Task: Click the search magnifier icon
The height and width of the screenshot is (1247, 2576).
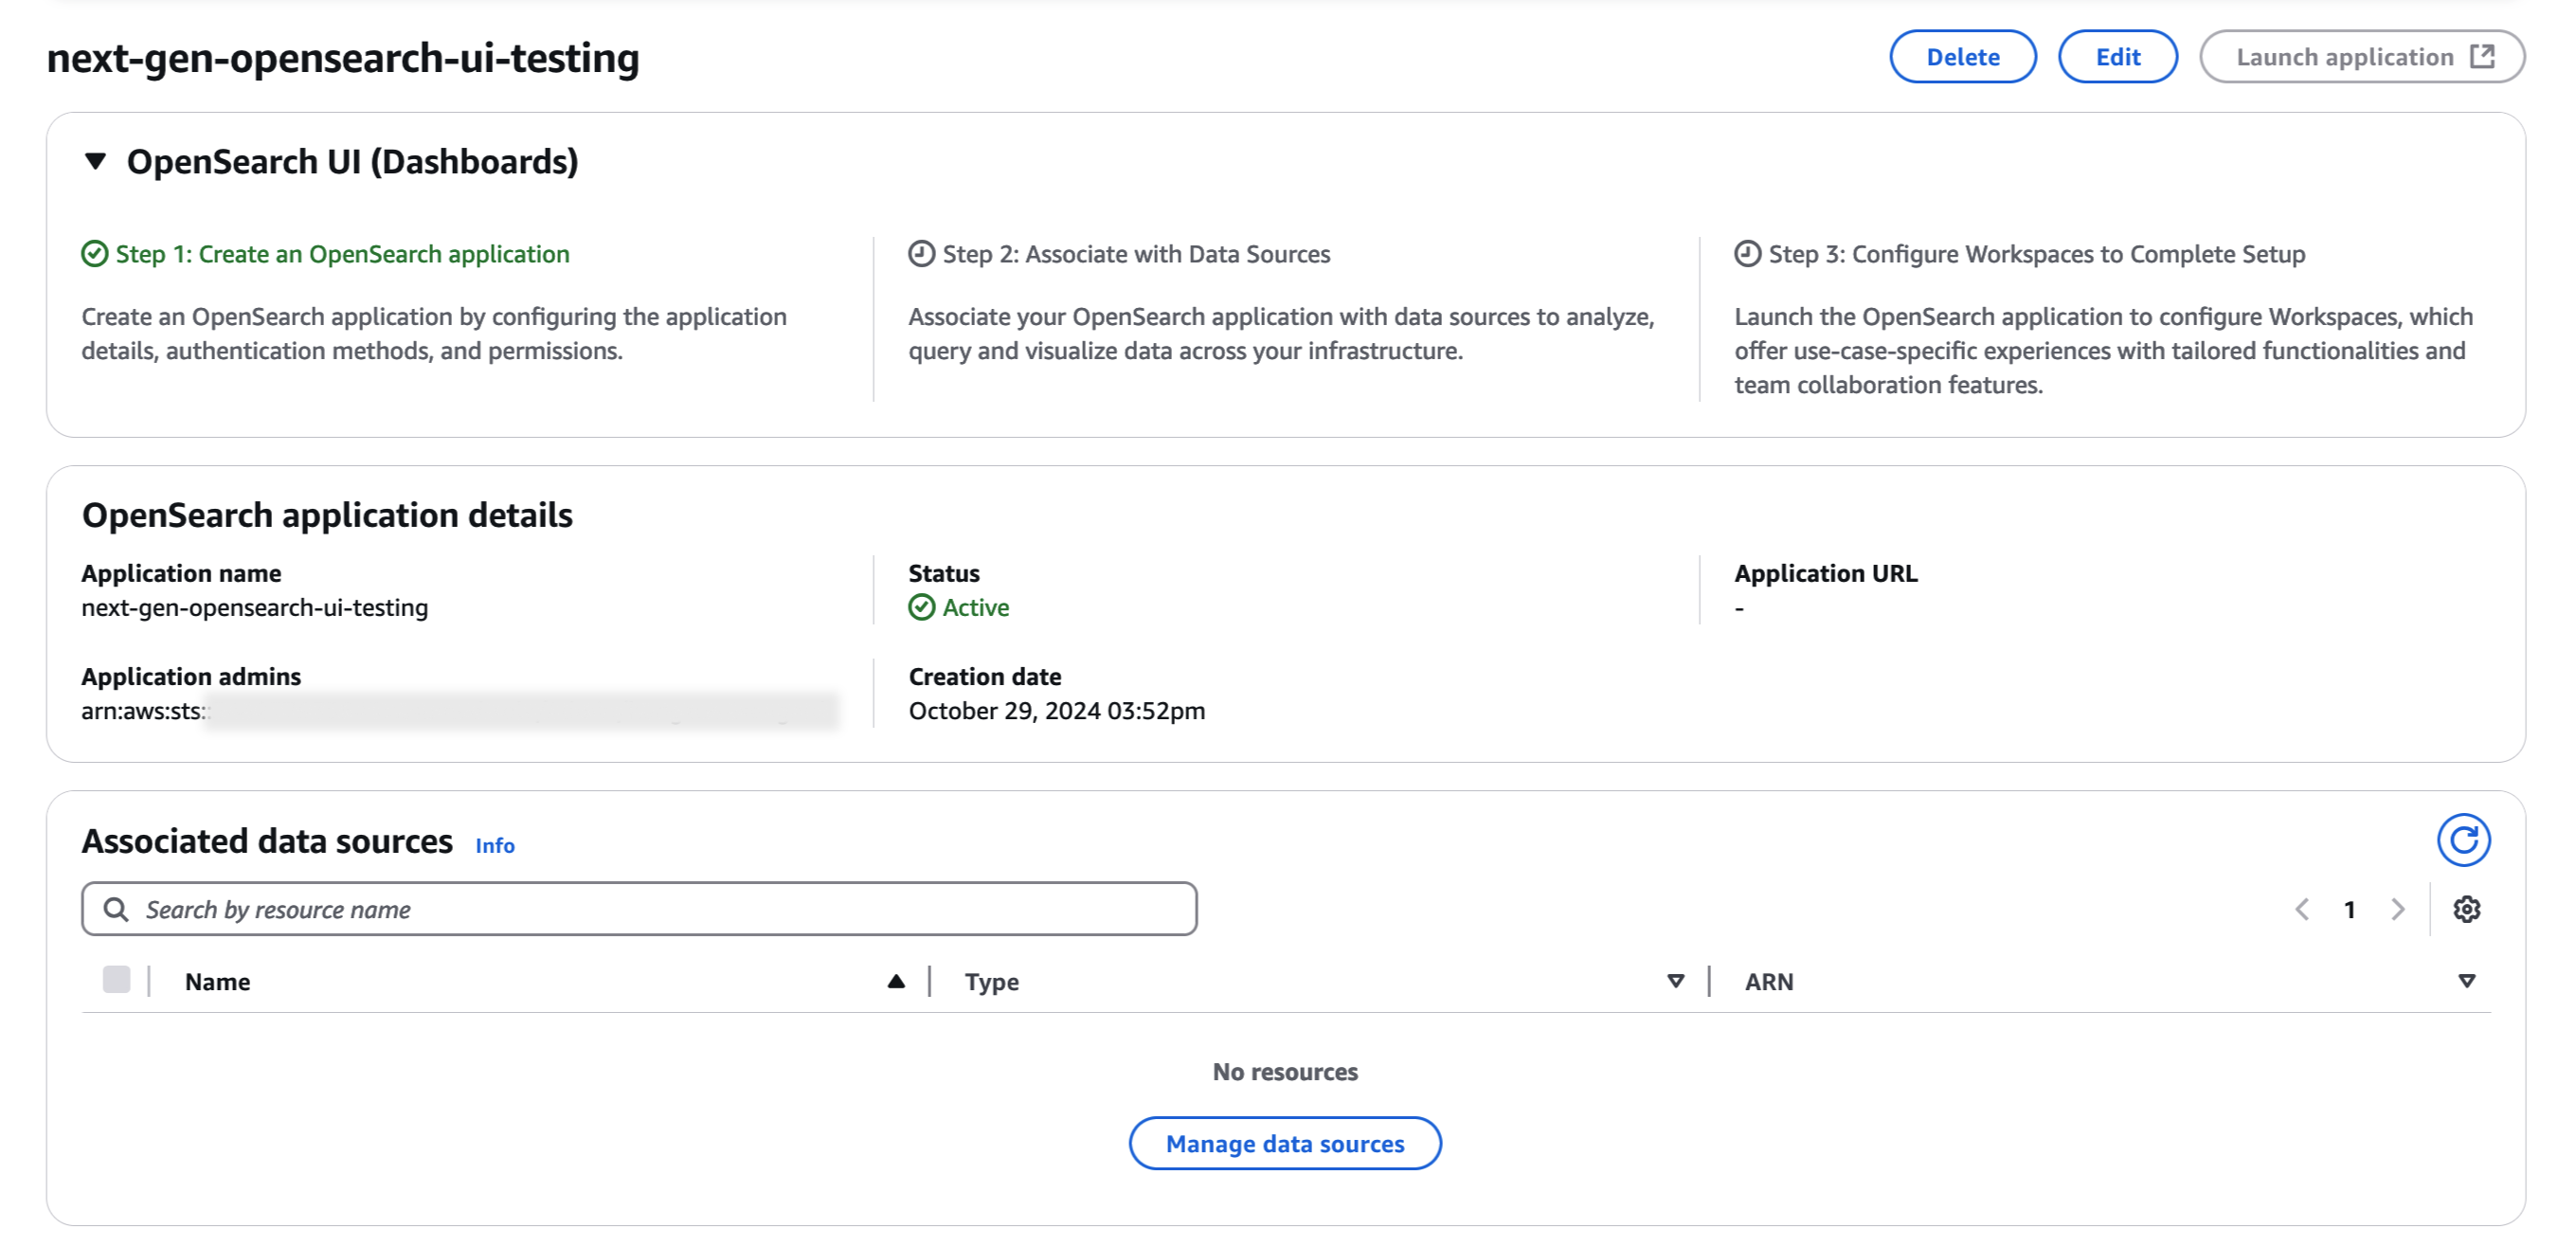Action: tap(116, 909)
